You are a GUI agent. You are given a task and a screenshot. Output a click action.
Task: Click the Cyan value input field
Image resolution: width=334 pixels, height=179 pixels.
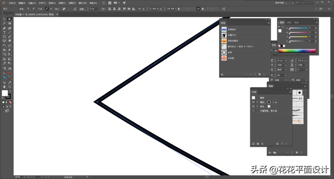(311, 28)
